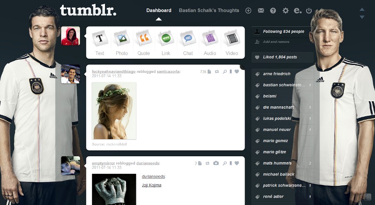Open the glitter hands photo
Image resolution: width=375 pixels, height=205 pixels.
click(114, 189)
